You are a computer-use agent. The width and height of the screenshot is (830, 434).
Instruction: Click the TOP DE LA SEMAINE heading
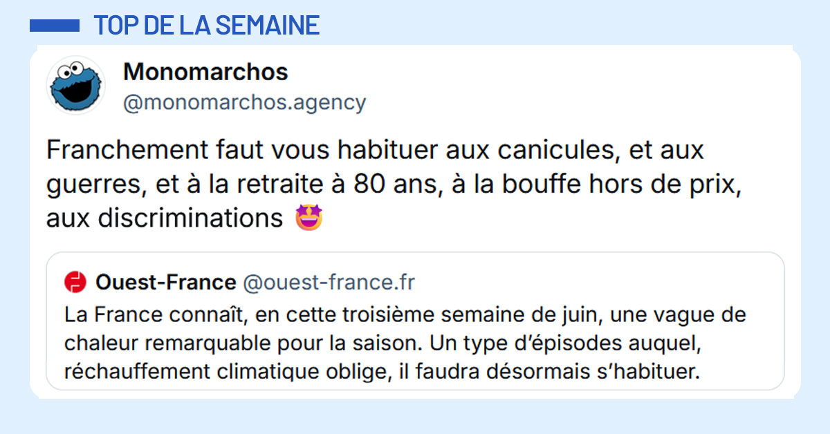pyautogui.click(x=207, y=26)
